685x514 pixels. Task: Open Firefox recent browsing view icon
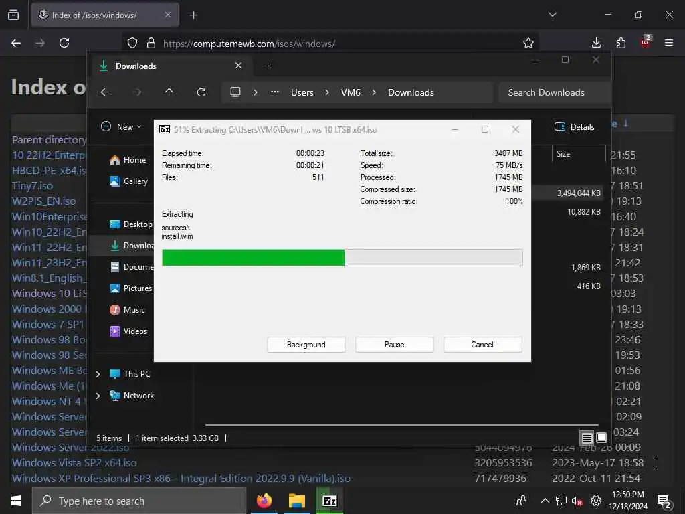tap(13, 15)
